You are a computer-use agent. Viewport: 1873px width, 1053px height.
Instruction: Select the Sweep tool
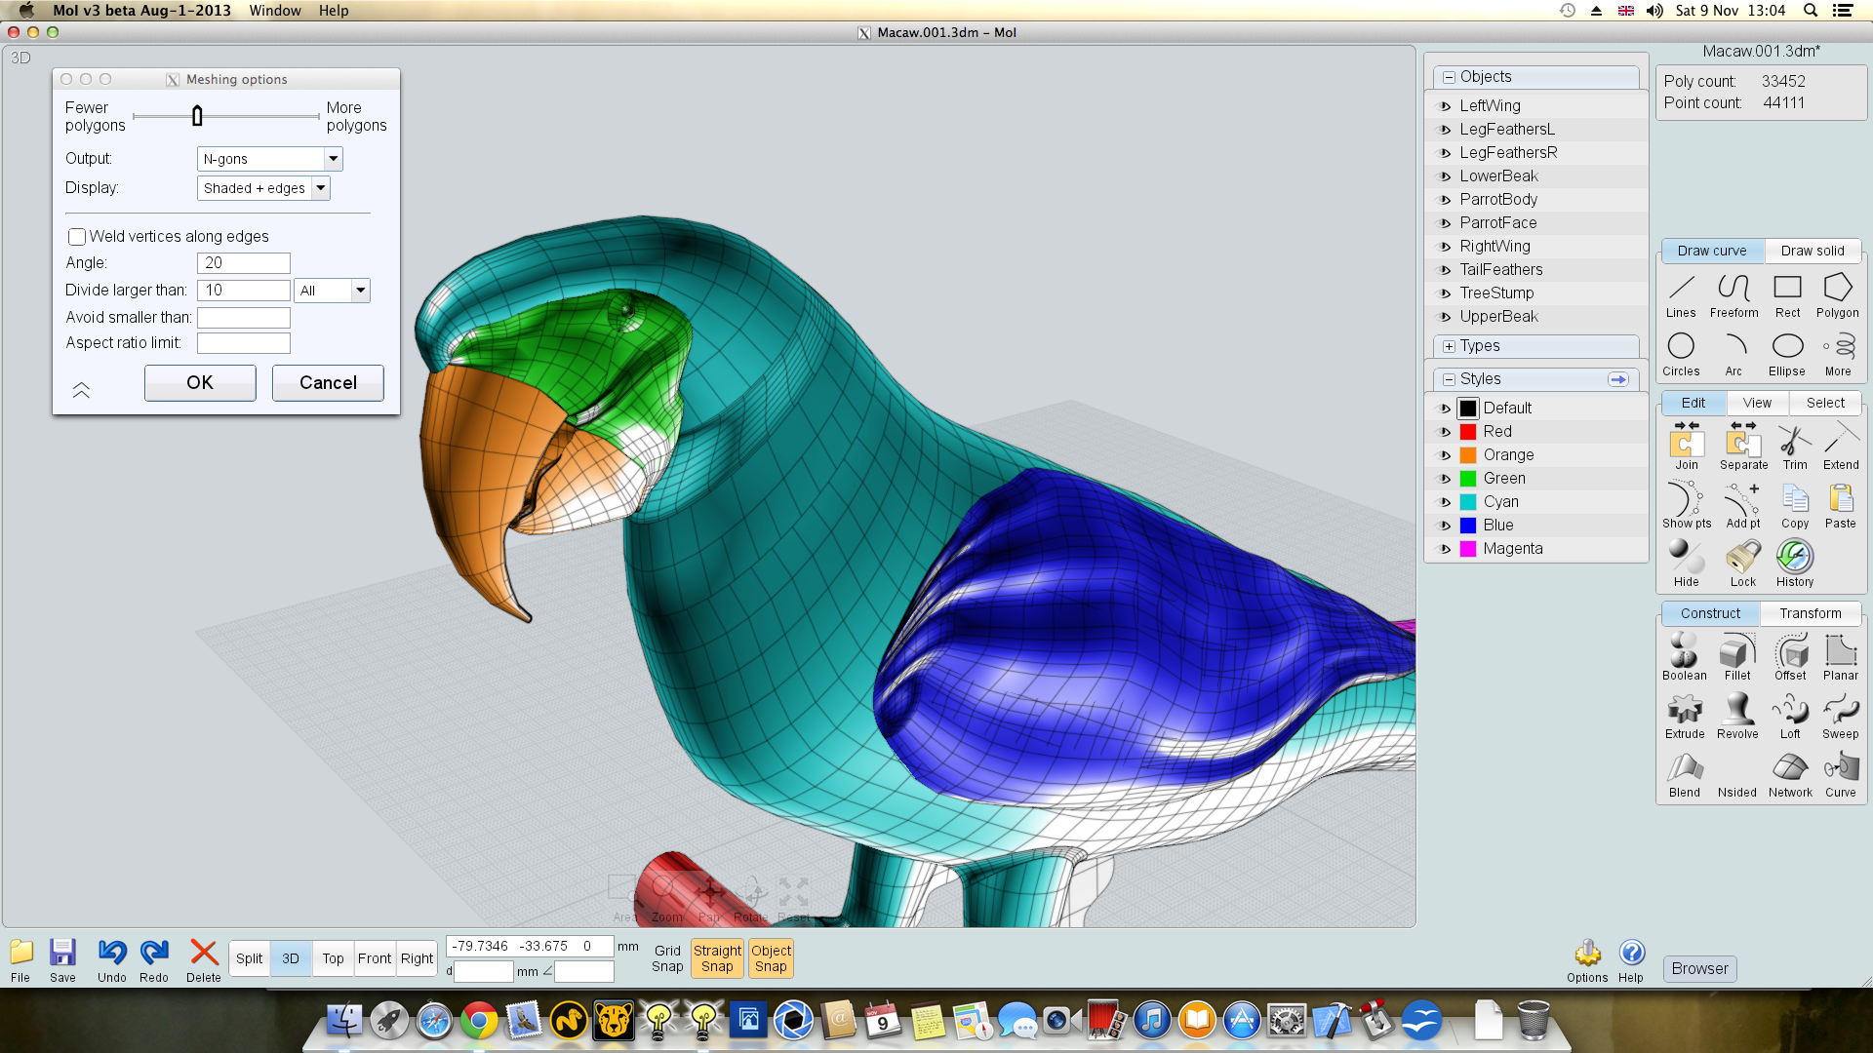1841,717
